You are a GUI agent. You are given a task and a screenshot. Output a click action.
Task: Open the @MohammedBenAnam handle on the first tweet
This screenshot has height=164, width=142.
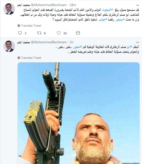pyautogui.click(x=49, y=5)
